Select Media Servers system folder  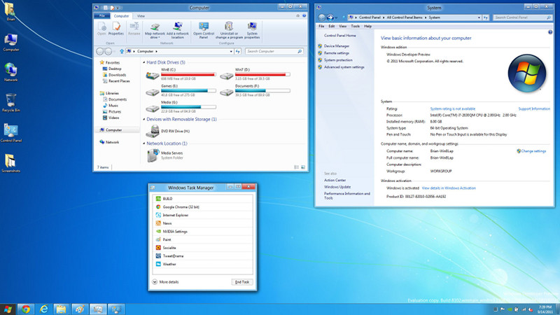[165, 155]
